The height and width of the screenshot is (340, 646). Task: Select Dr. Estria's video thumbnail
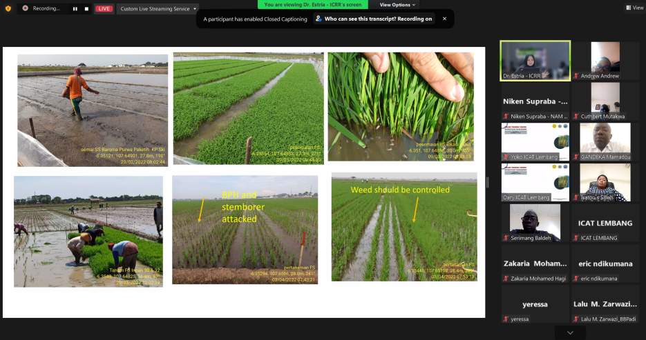click(x=535, y=60)
